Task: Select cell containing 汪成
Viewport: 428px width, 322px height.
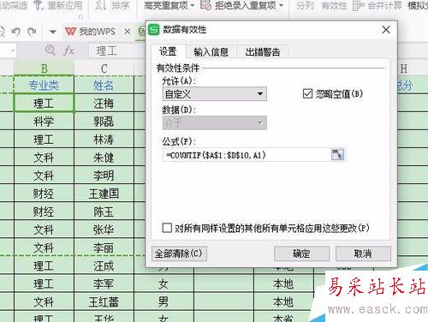Action: [x=104, y=265]
